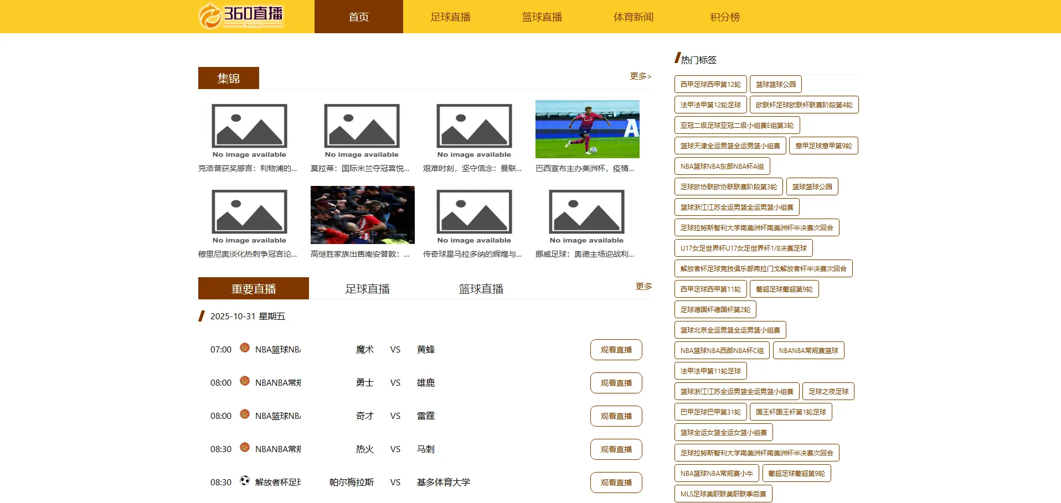Click basketball icon for 热火 vs 马刺 match

[x=245, y=447]
